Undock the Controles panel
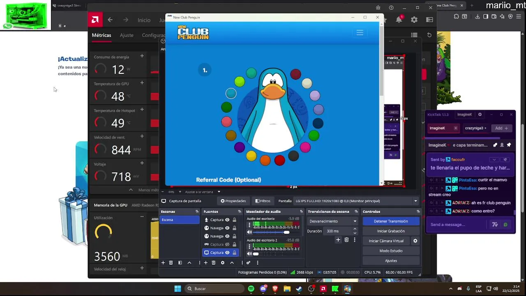 point(418,212)
